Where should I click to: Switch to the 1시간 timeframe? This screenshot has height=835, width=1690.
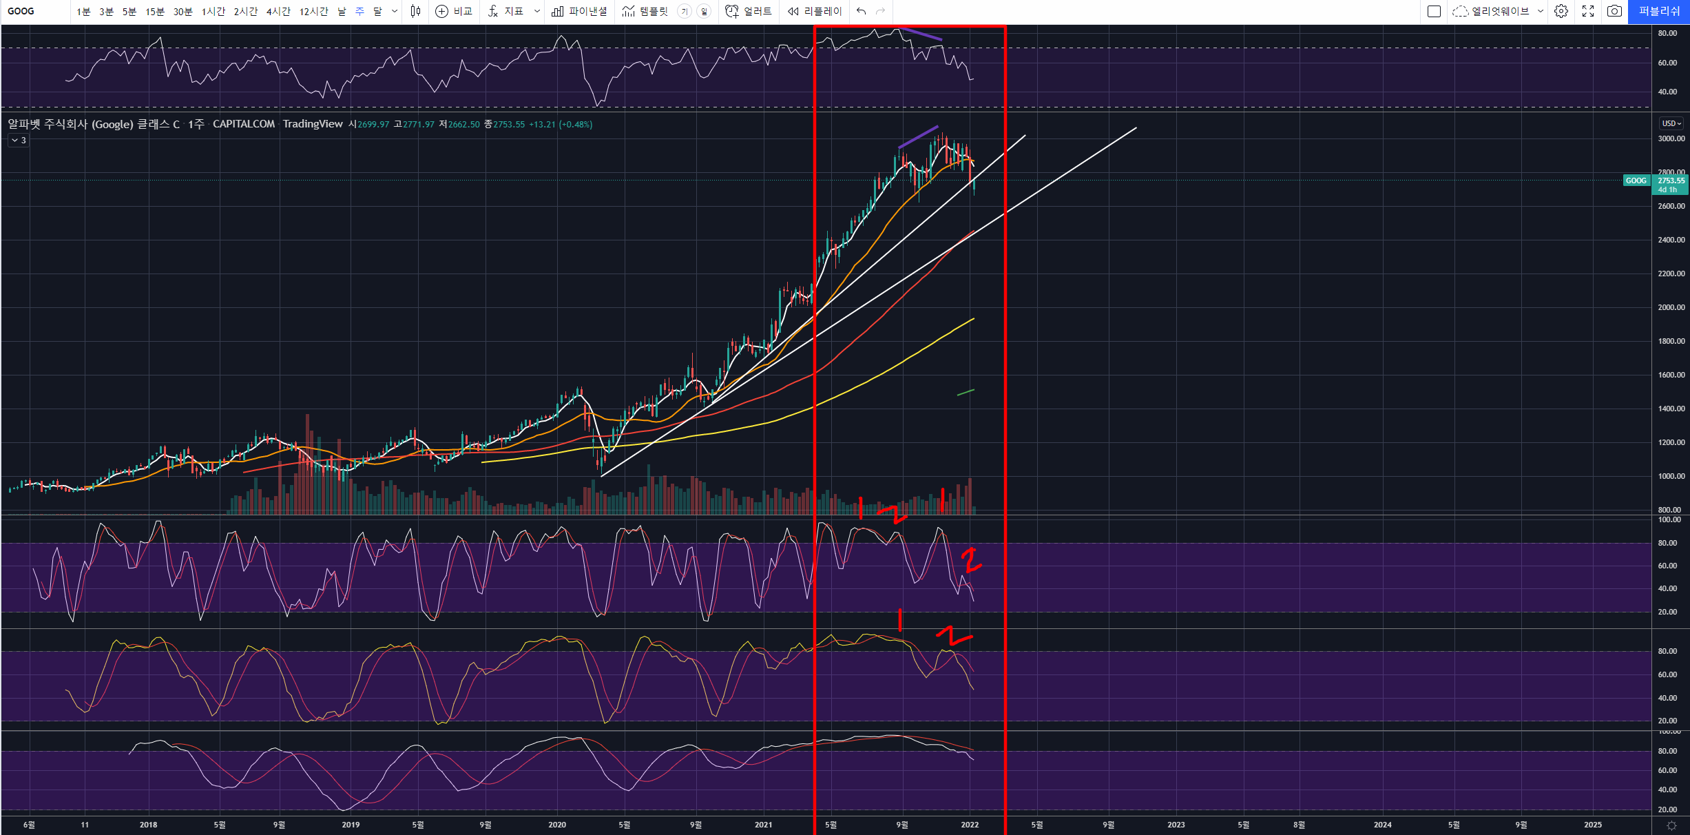coord(213,11)
